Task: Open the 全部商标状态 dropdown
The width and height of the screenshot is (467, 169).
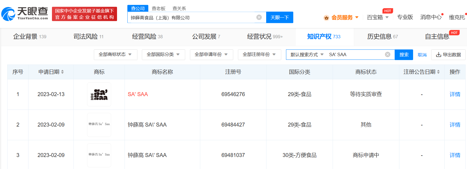Action: coord(115,54)
